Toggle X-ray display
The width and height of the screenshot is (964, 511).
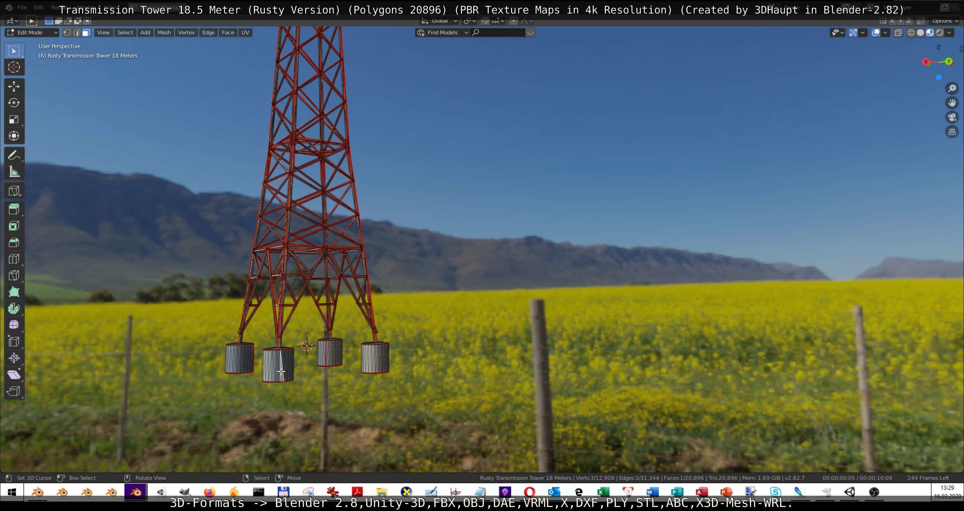898,33
